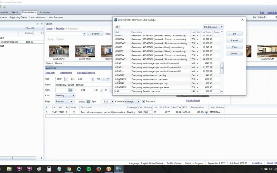This screenshot has width=277, height=173.
Task: Select the GN600W generator row
Action: pyautogui.click(x=167, y=55)
